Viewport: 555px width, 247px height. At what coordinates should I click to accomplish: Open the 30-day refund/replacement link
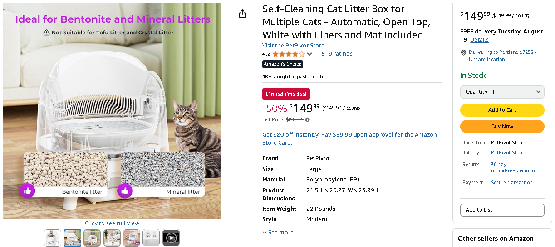coord(513,167)
